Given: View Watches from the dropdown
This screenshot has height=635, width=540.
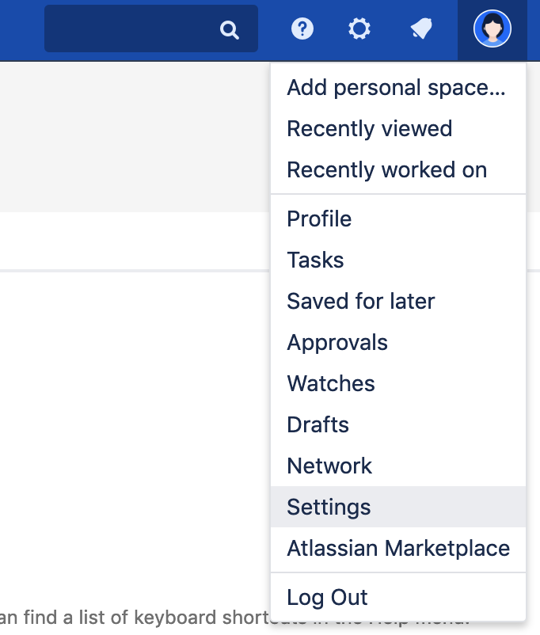Looking at the screenshot, I should [x=331, y=384].
